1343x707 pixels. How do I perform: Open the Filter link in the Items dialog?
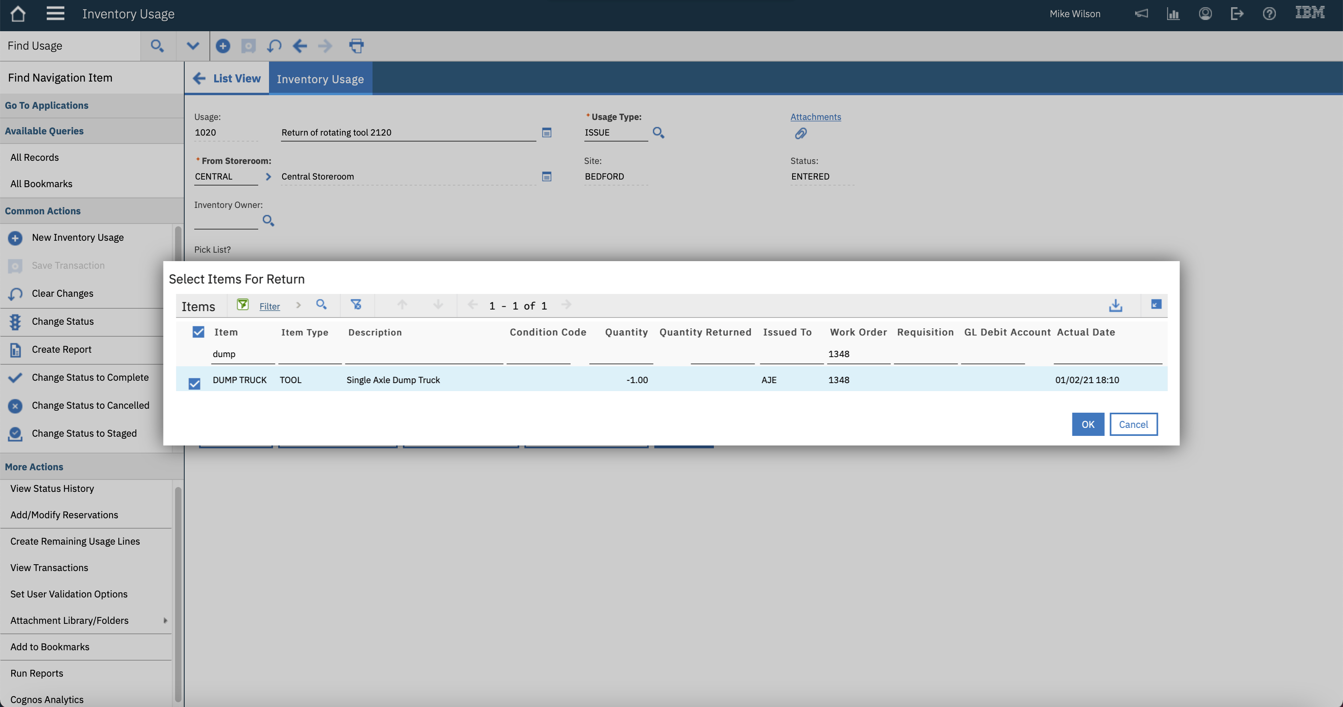(269, 306)
